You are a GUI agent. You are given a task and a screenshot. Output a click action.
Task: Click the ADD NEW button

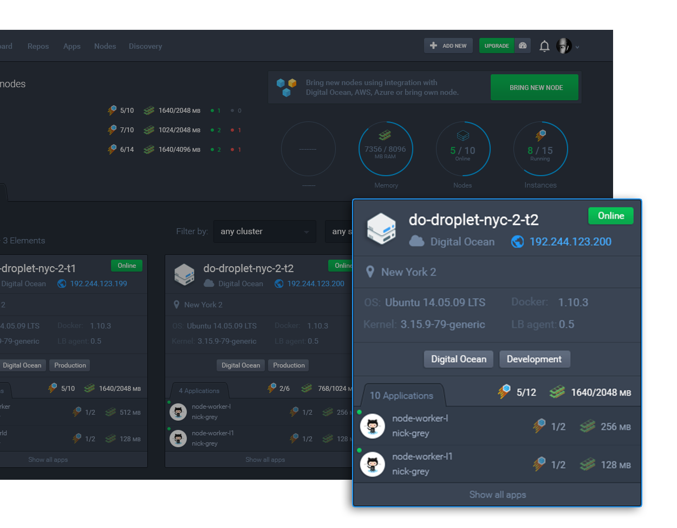click(x=448, y=46)
